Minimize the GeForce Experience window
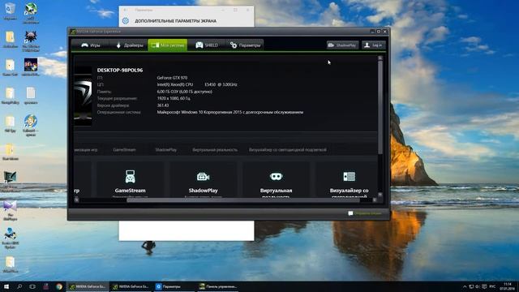The height and width of the screenshot is (292, 519). 372,32
